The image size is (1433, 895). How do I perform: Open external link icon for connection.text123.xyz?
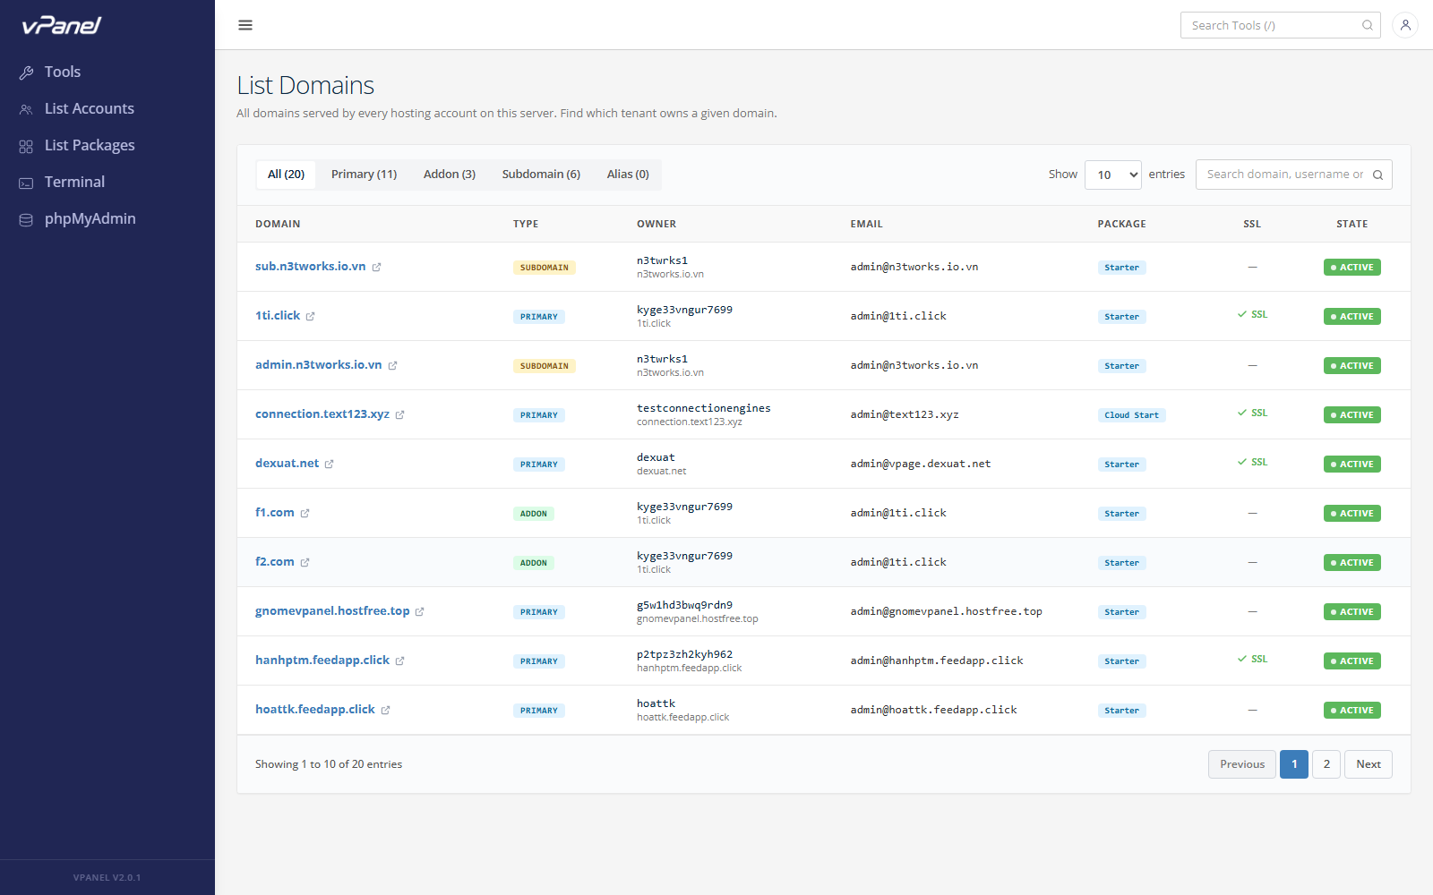[400, 414]
